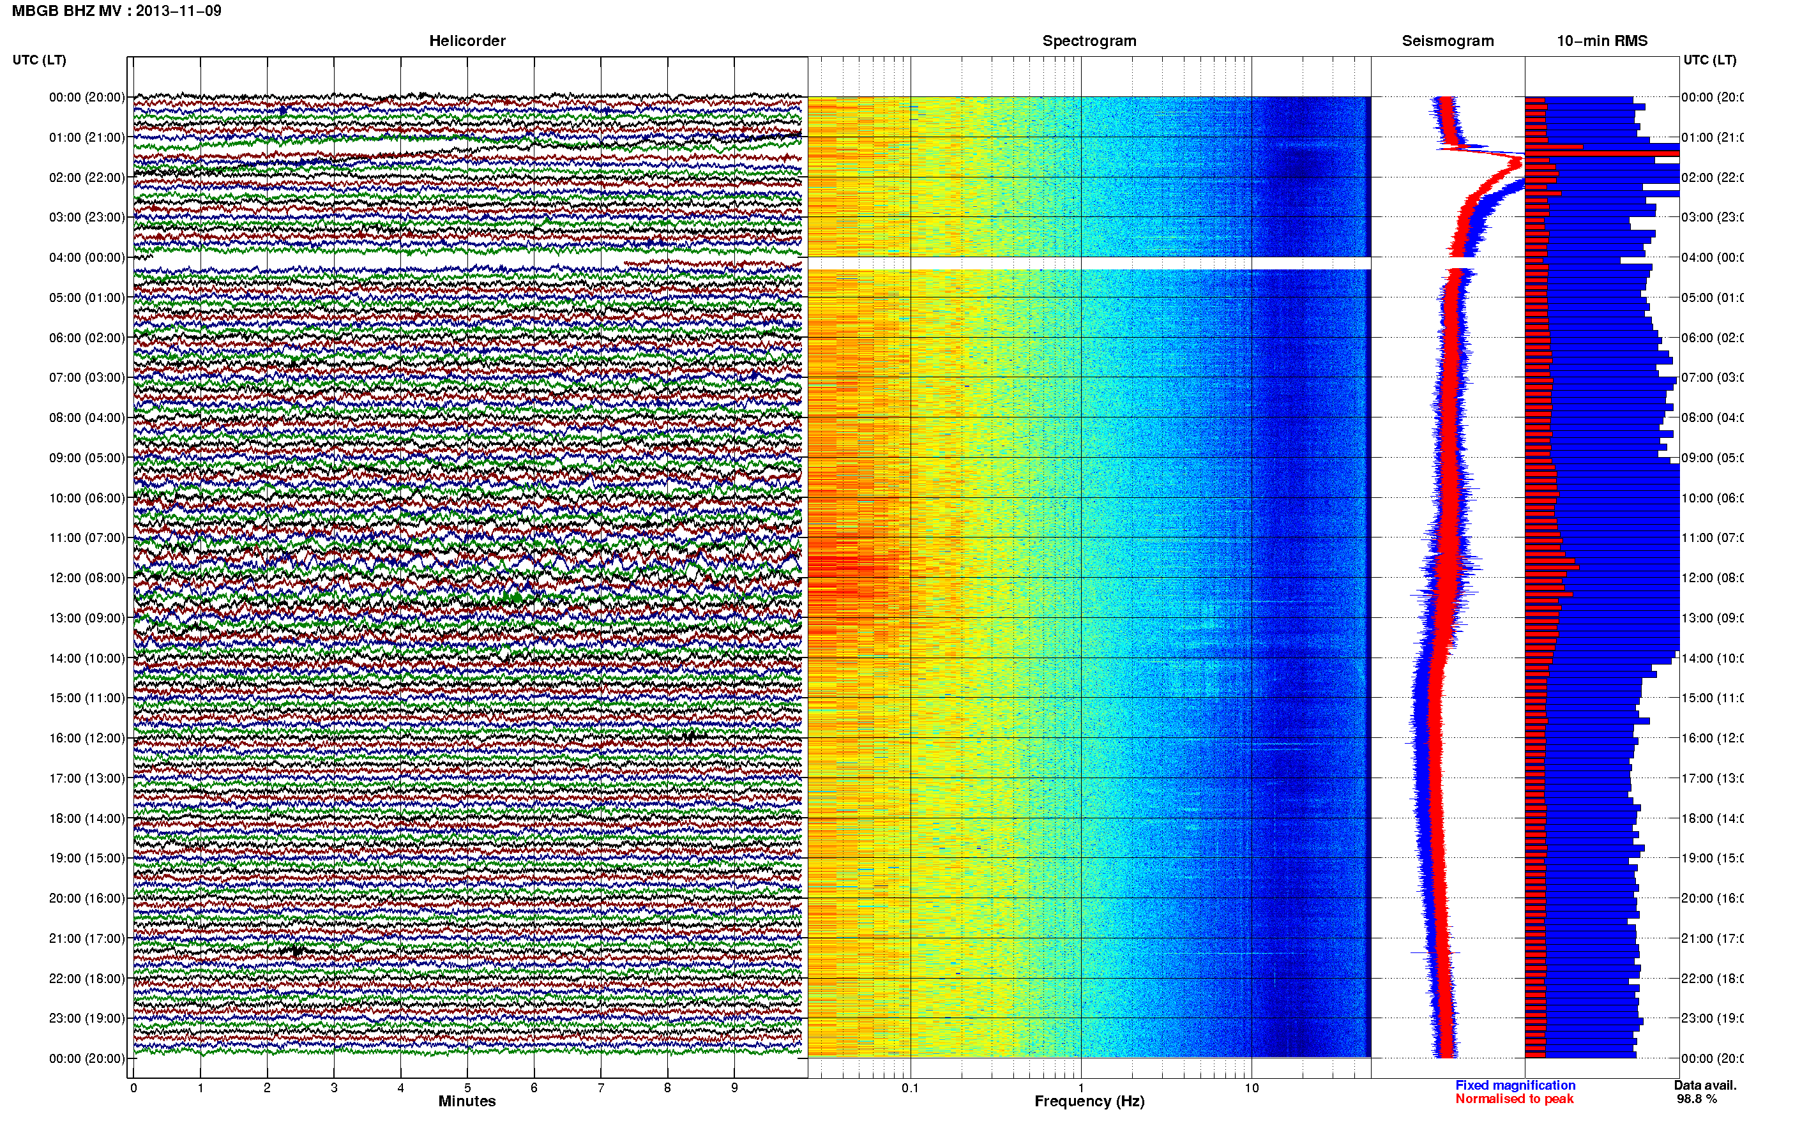Viewport: 1816px width, 1135px height.
Task: Click the left '23:00 (19:00)' time label
Action: point(87,1018)
